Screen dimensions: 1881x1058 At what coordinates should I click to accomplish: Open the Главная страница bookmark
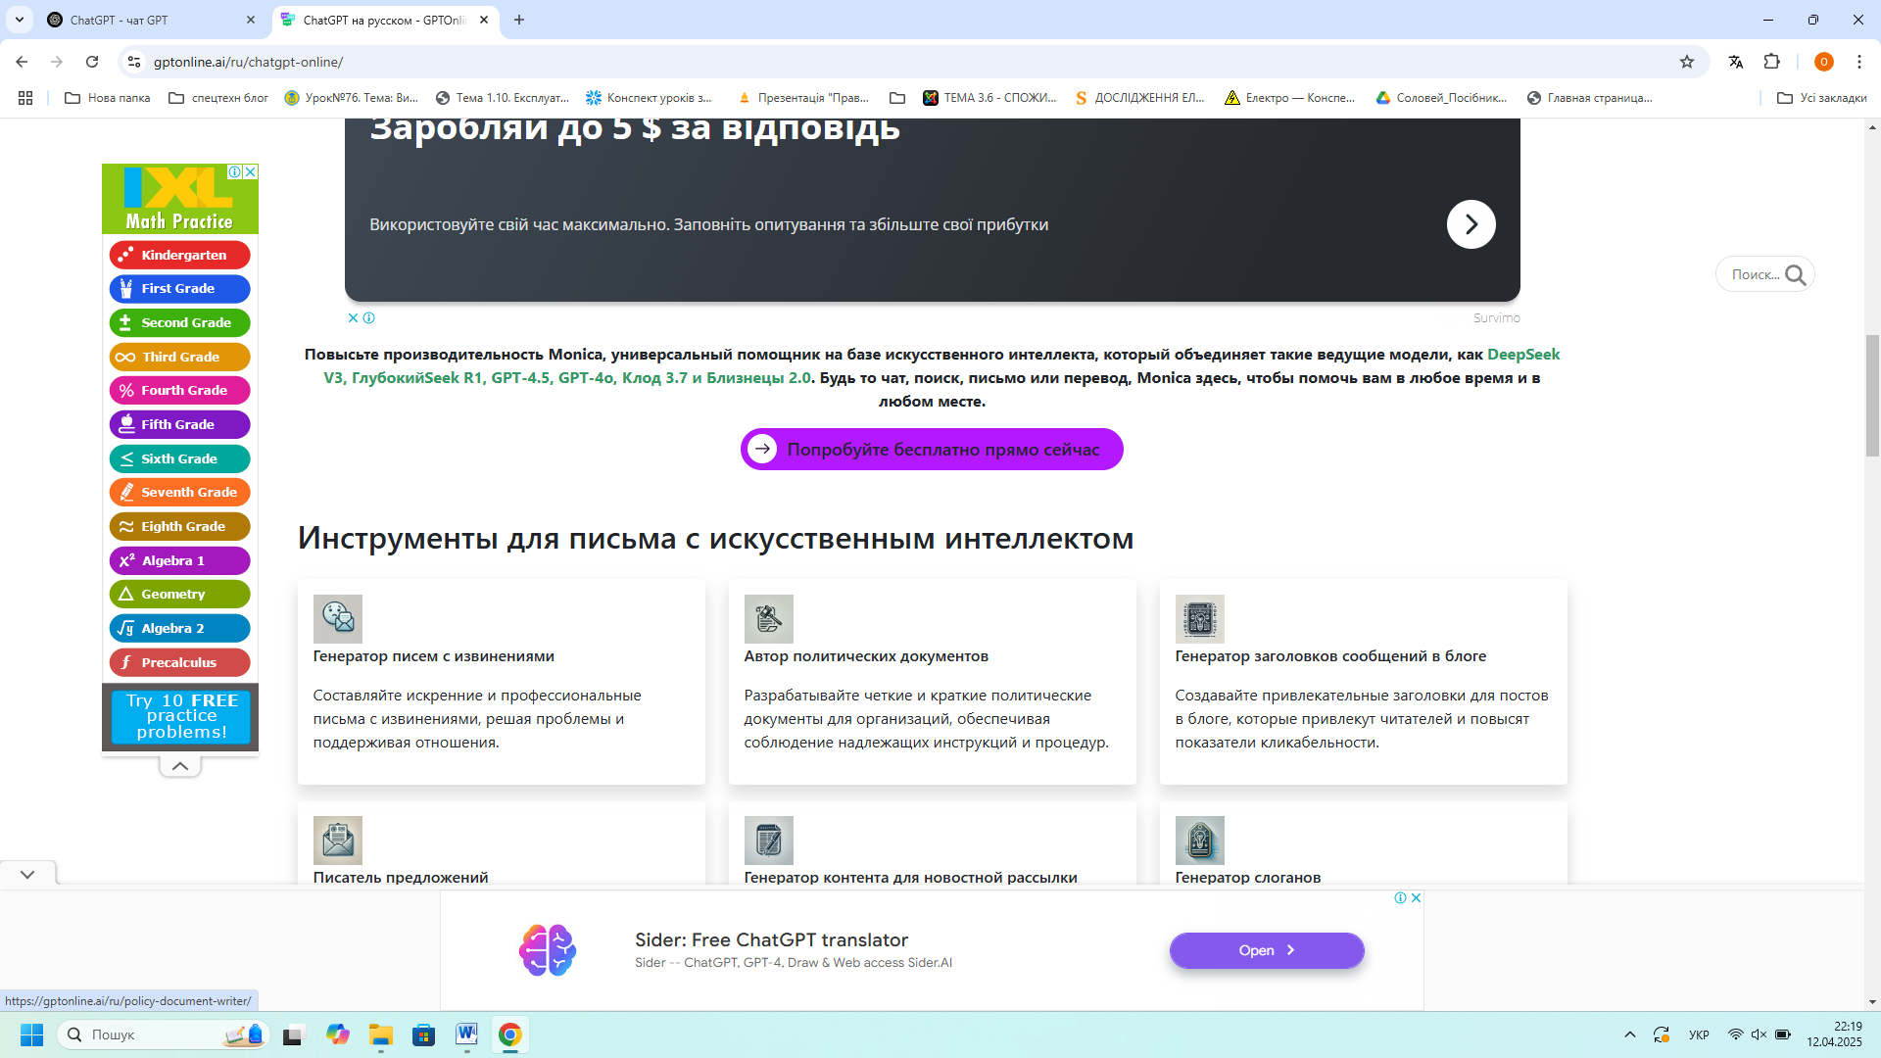(1590, 98)
